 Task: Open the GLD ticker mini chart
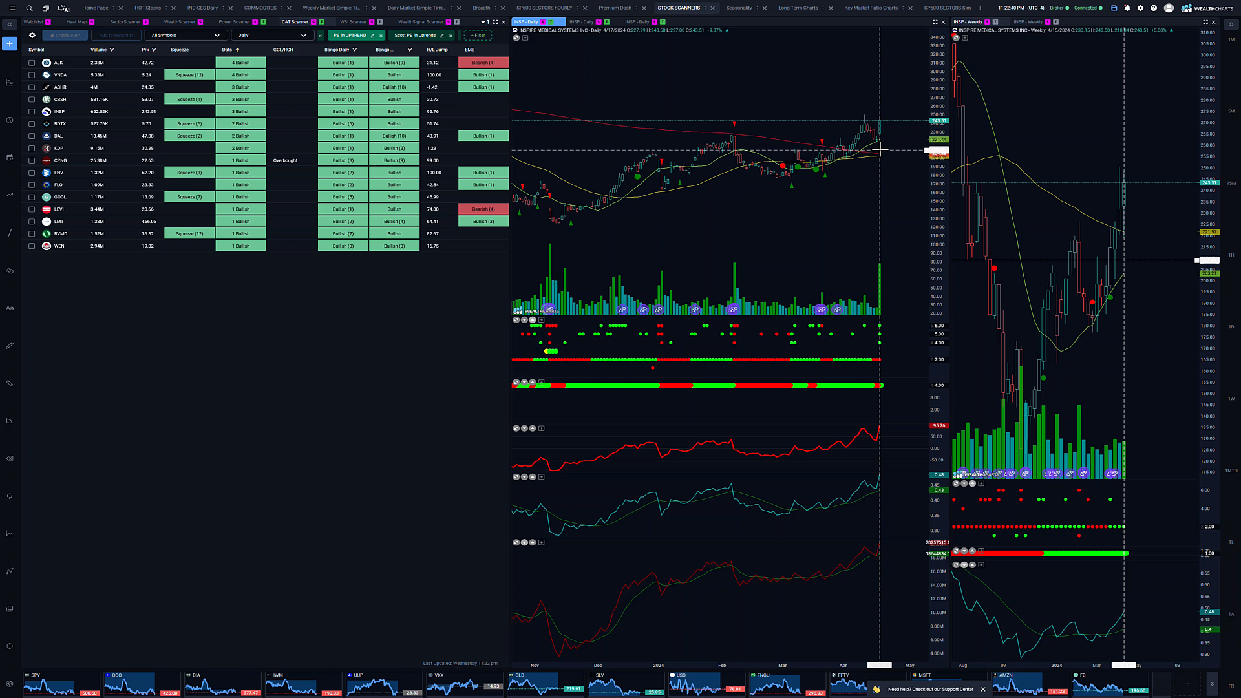(x=546, y=684)
